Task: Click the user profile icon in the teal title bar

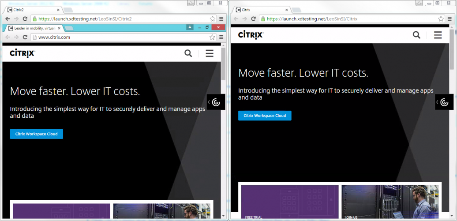Action: 190,27
